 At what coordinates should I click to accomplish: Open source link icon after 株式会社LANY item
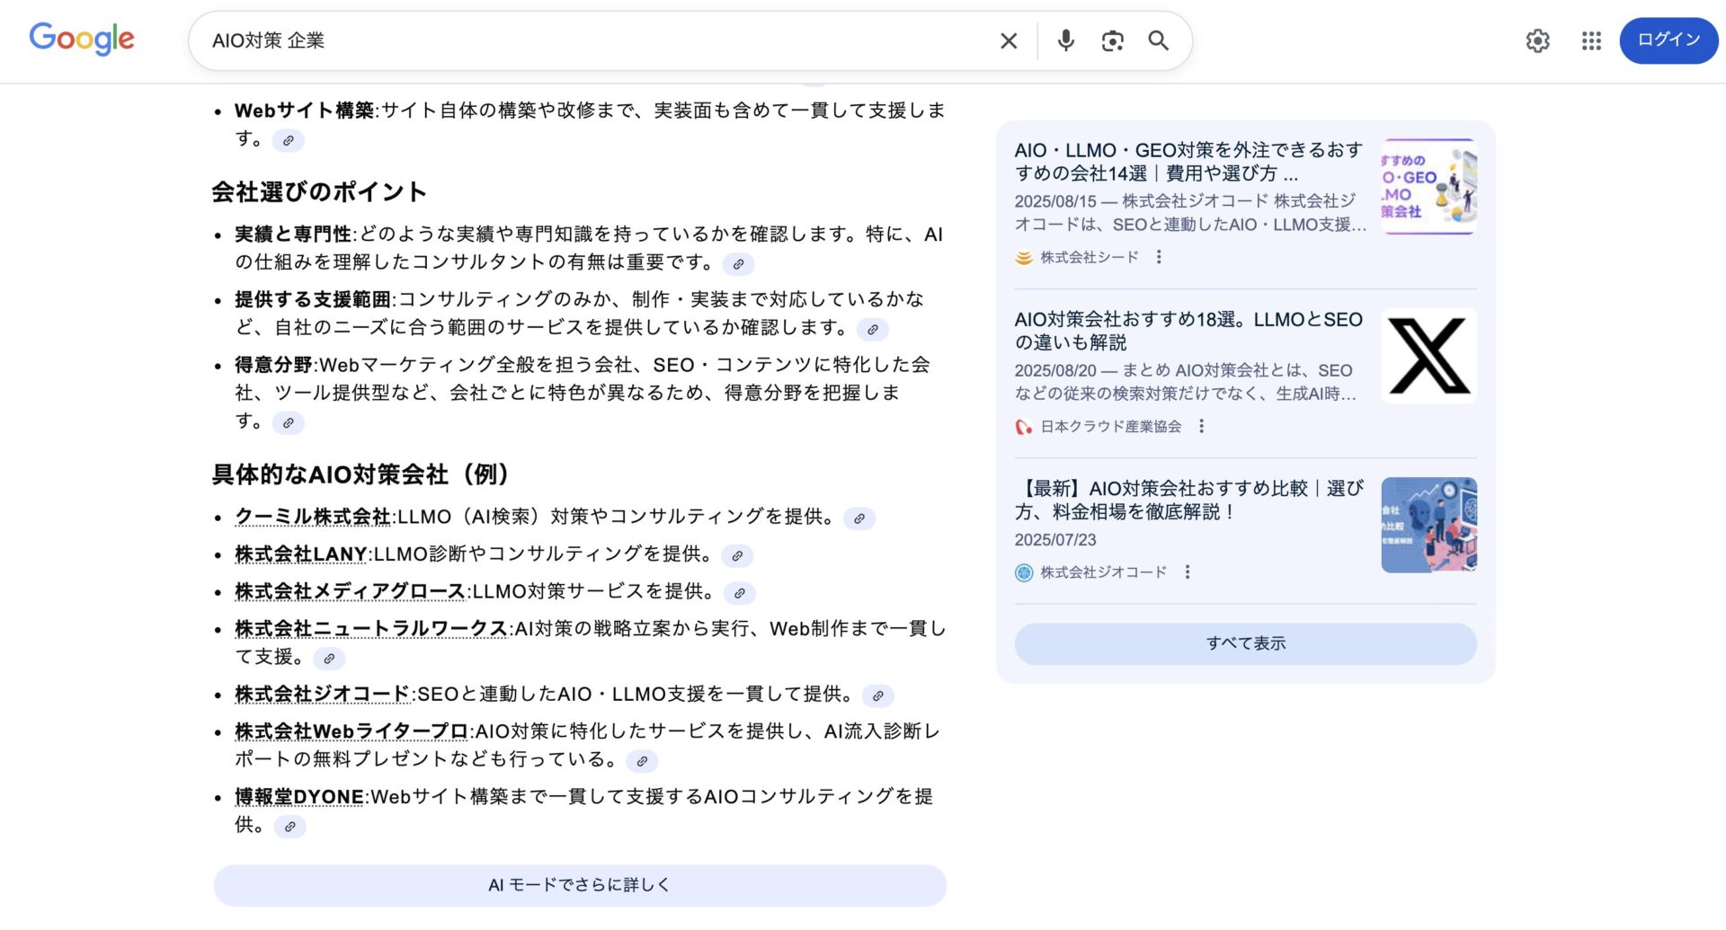coord(737,556)
